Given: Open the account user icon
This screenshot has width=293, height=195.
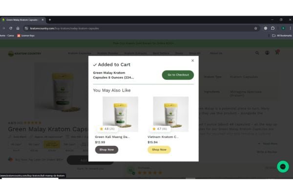Looking at the screenshot, I should pos(267,53).
